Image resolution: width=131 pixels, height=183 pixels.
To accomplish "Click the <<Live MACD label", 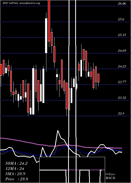I will click(110, 176).
